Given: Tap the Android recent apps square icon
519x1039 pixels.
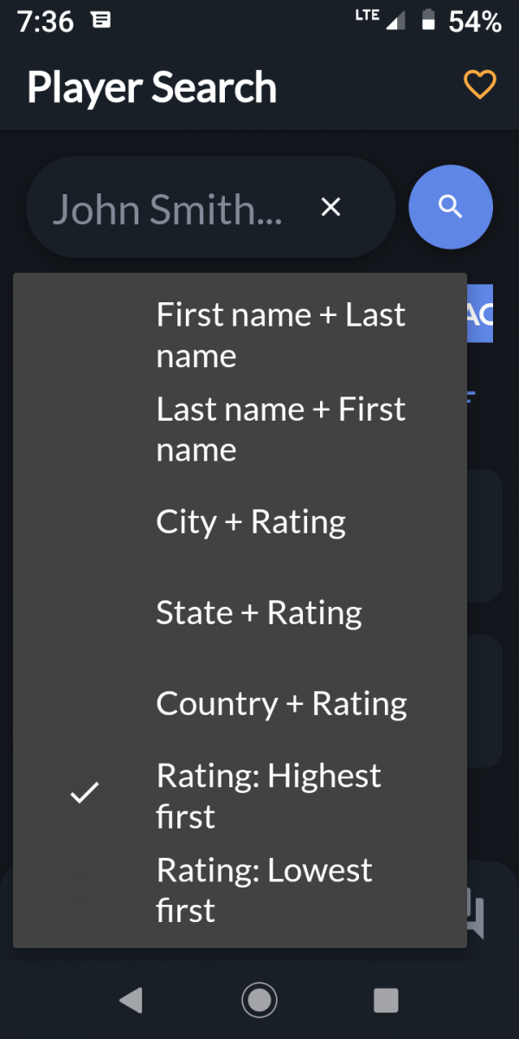Looking at the screenshot, I should [x=386, y=1001].
